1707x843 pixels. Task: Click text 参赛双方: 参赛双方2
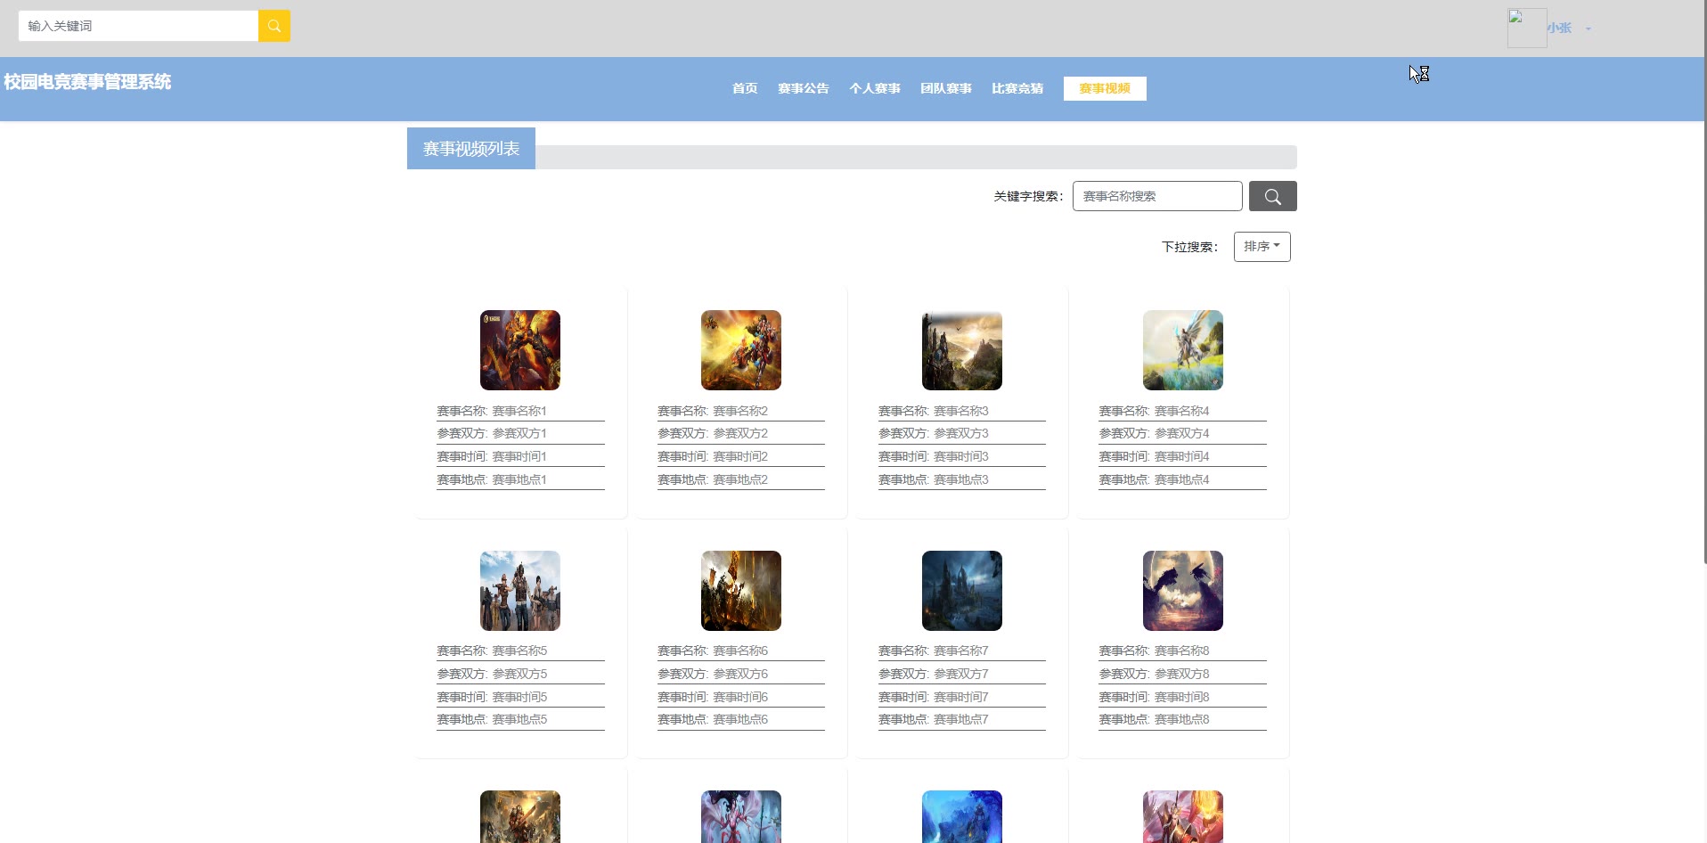click(713, 433)
